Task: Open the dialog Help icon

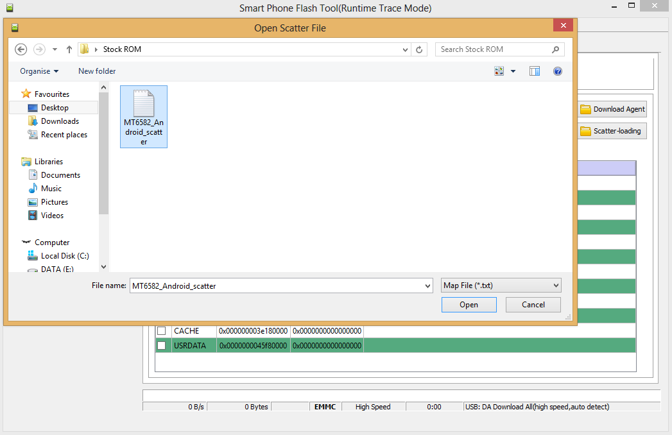Action: (x=558, y=71)
